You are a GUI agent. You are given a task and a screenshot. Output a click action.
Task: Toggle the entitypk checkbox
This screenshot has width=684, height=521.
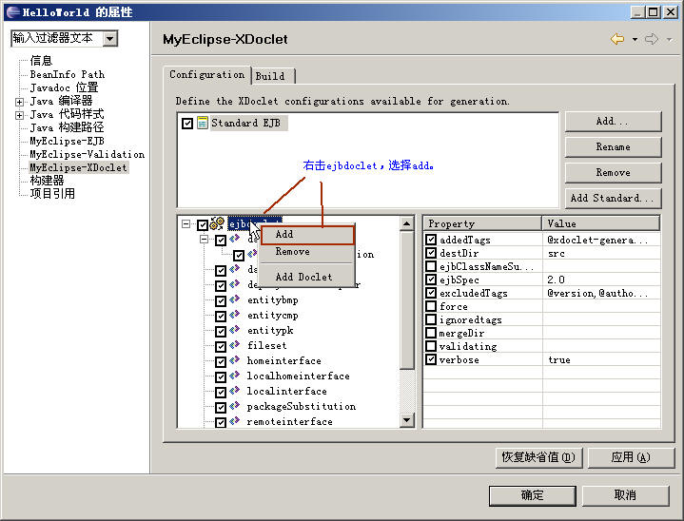(x=221, y=332)
